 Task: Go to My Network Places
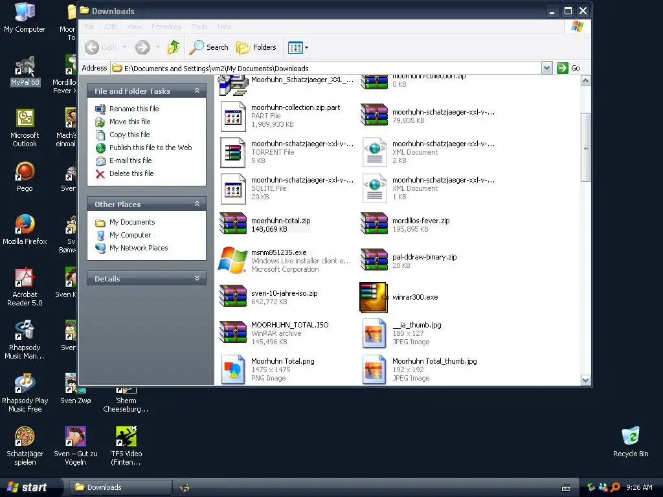(x=139, y=248)
